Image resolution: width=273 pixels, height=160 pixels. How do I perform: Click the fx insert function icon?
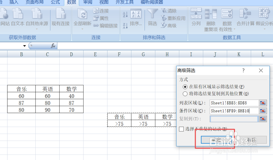tap(54, 46)
